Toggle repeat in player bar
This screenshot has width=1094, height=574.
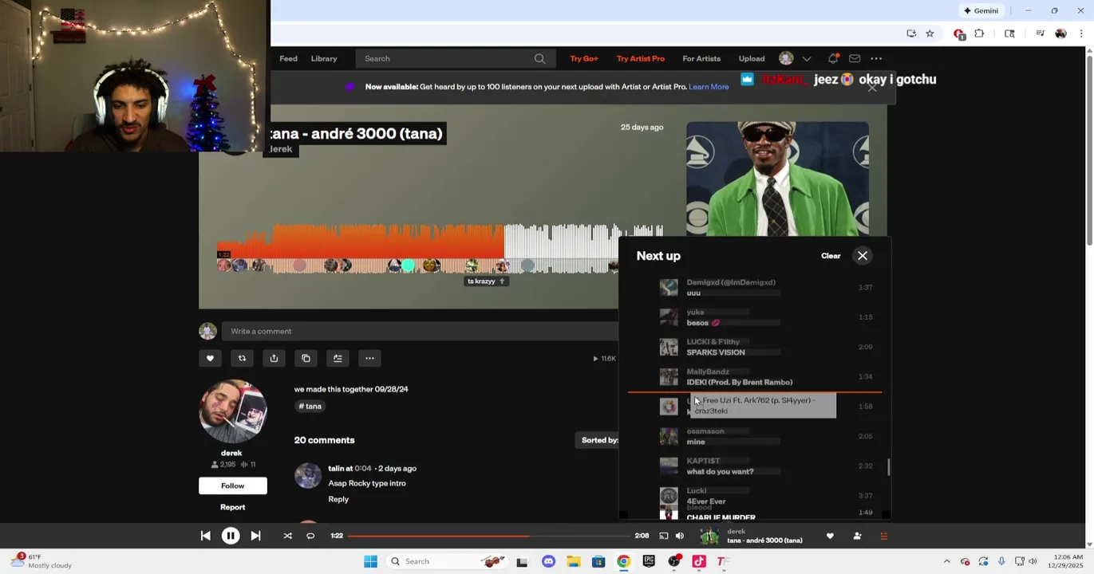pyautogui.click(x=310, y=536)
